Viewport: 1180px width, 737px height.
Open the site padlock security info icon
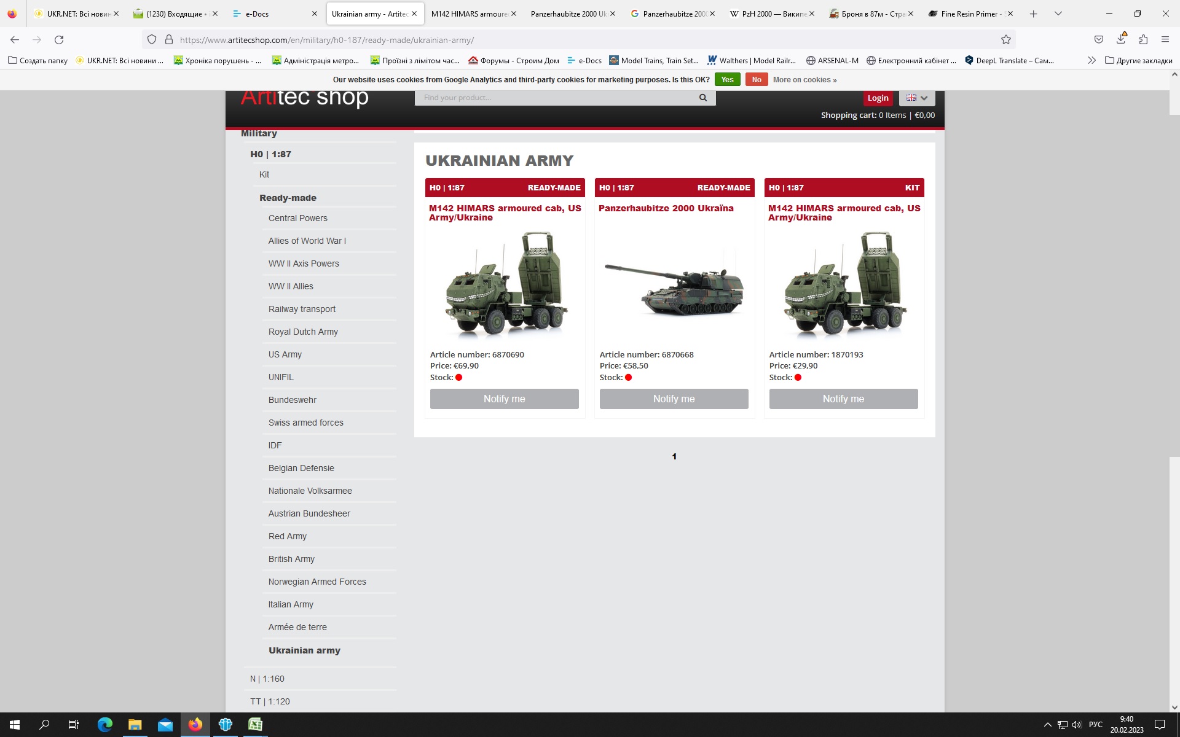tap(169, 40)
